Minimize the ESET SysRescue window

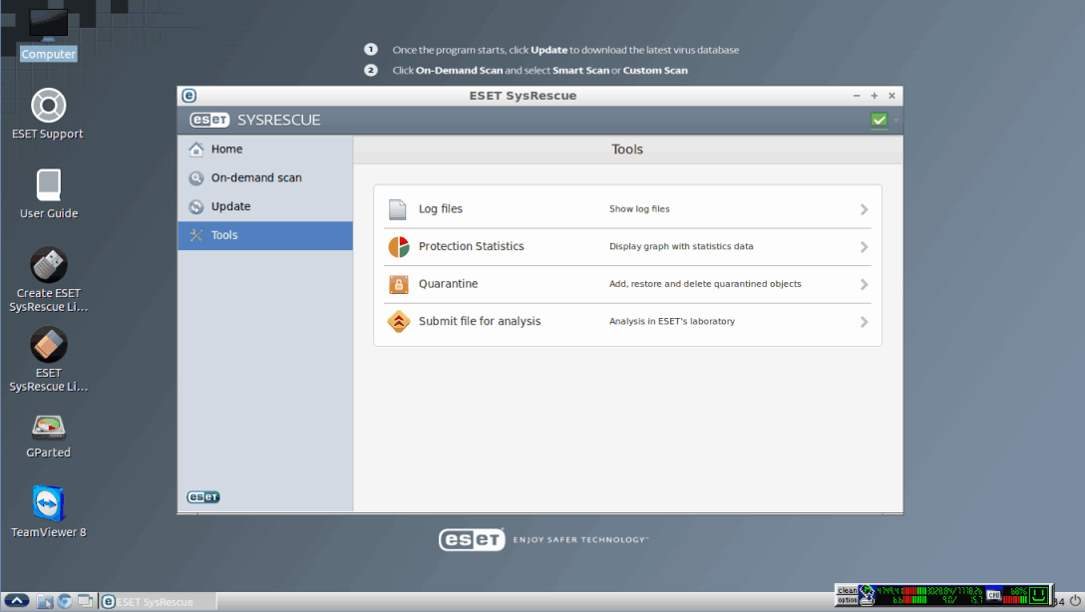point(857,96)
